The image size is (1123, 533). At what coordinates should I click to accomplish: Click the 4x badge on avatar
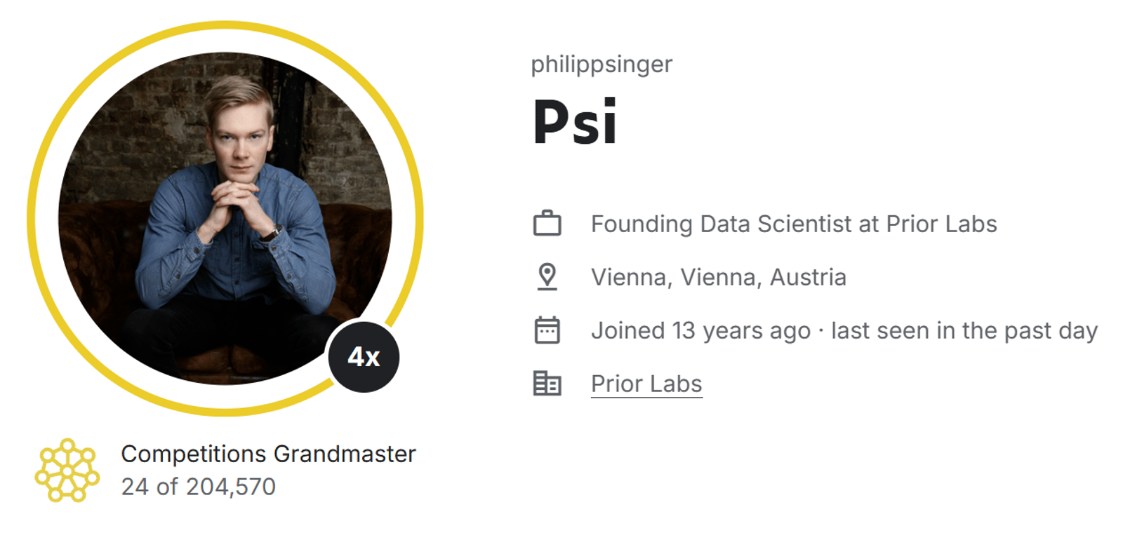click(x=364, y=357)
